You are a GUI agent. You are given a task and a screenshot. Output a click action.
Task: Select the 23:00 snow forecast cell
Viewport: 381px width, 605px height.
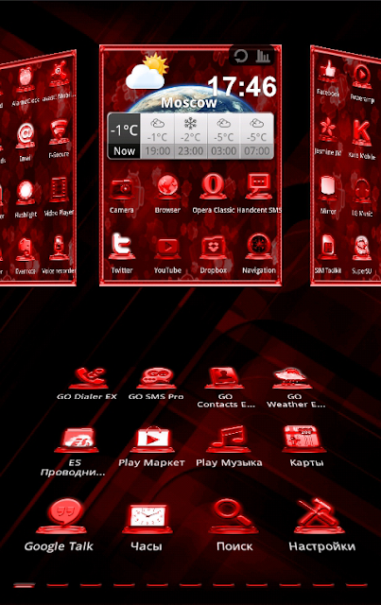191,136
